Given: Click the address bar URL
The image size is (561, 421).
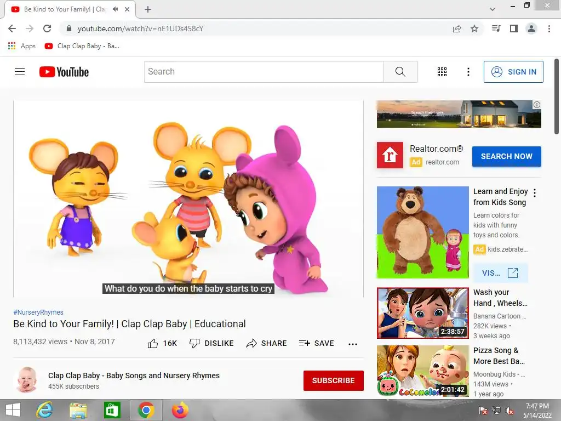Looking at the screenshot, I should pos(140,29).
